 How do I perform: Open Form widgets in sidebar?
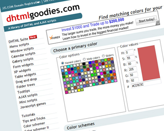23,65
